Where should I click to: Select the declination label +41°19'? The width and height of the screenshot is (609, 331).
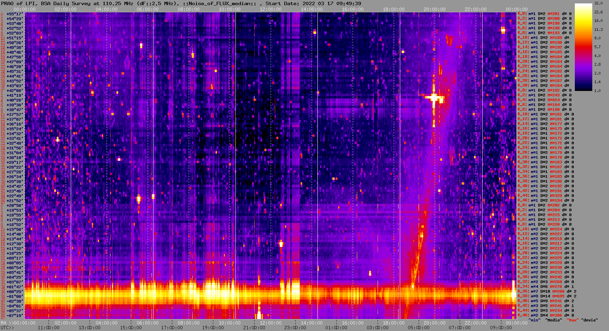[x=14, y=95]
